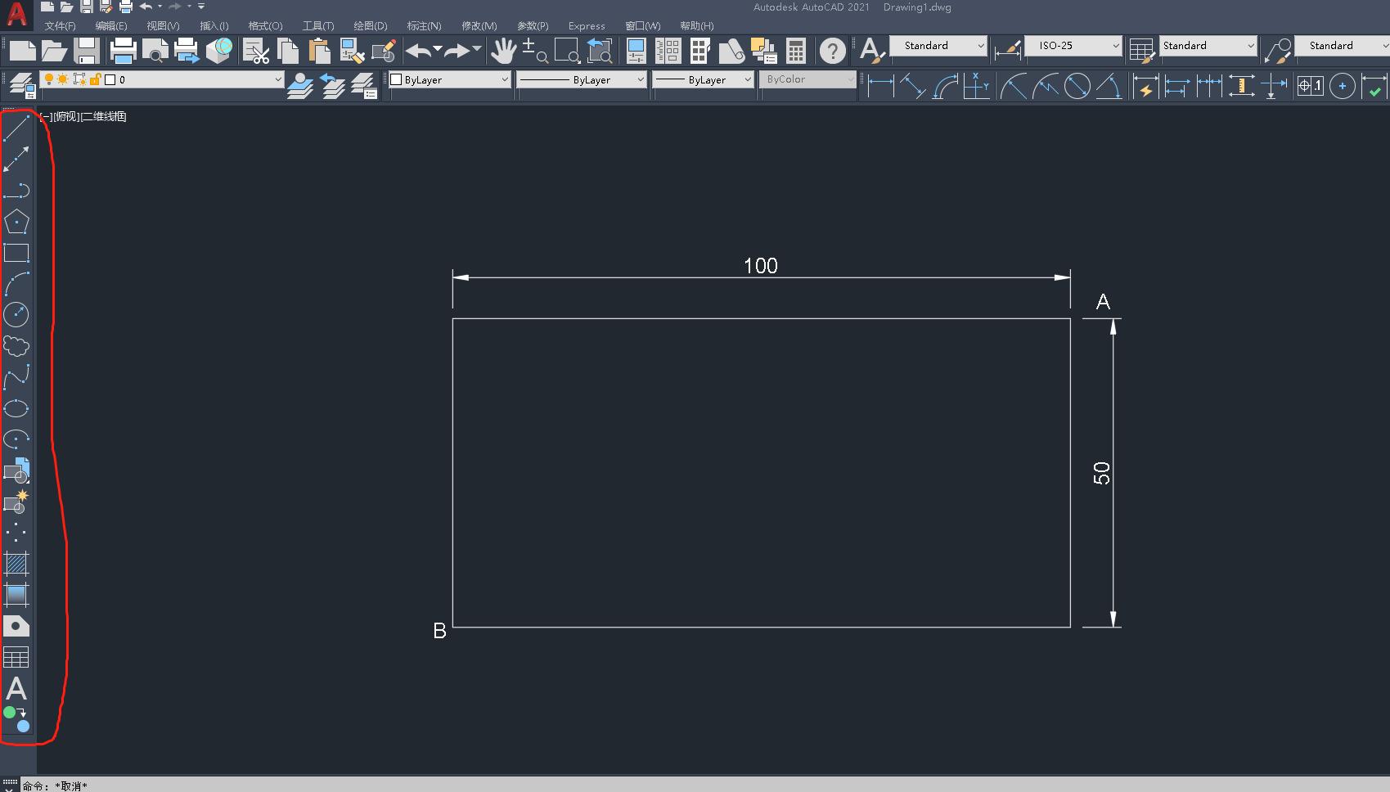Open the Quick Calculator
The image size is (1390, 792).
pos(795,52)
